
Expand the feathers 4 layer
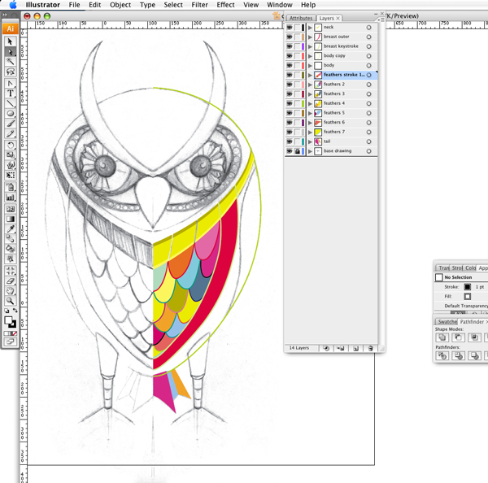point(310,103)
